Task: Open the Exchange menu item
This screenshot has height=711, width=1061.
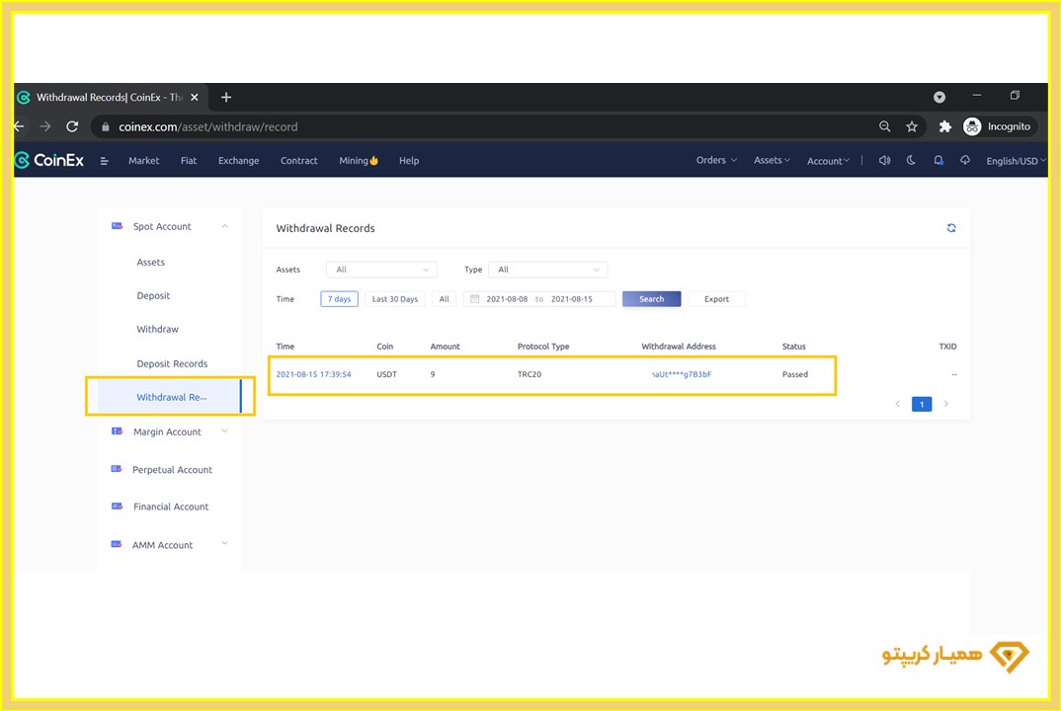Action: pyautogui.click(x=238, y=161)
